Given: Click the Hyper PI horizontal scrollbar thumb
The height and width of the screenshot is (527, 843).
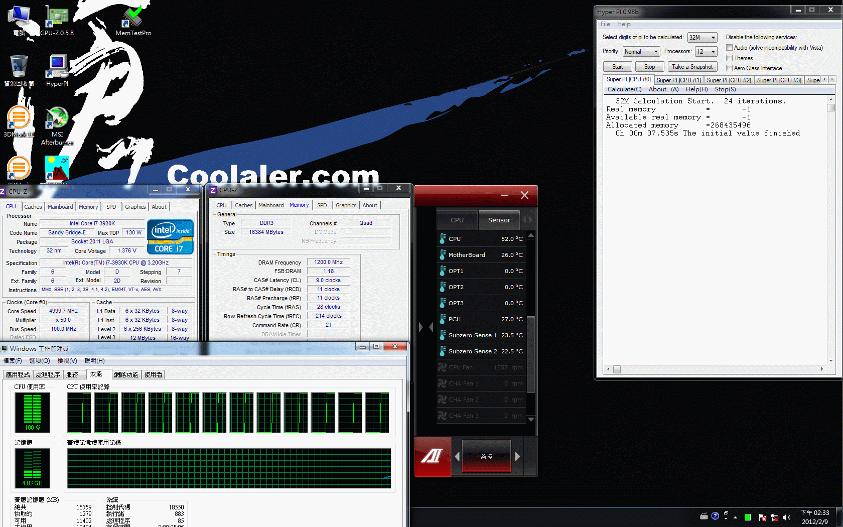Looking at the screenshot, I should pyautogui.click(x=617, y=369).
